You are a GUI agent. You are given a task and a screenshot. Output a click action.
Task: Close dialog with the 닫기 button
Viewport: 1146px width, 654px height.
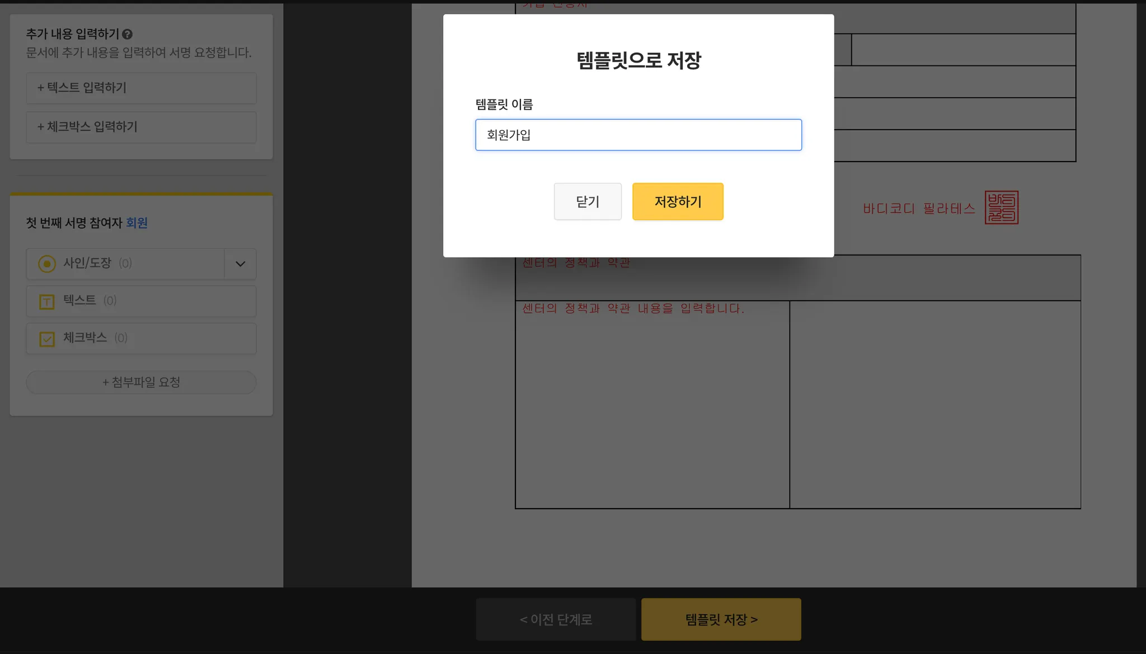[x=587, y=201]
